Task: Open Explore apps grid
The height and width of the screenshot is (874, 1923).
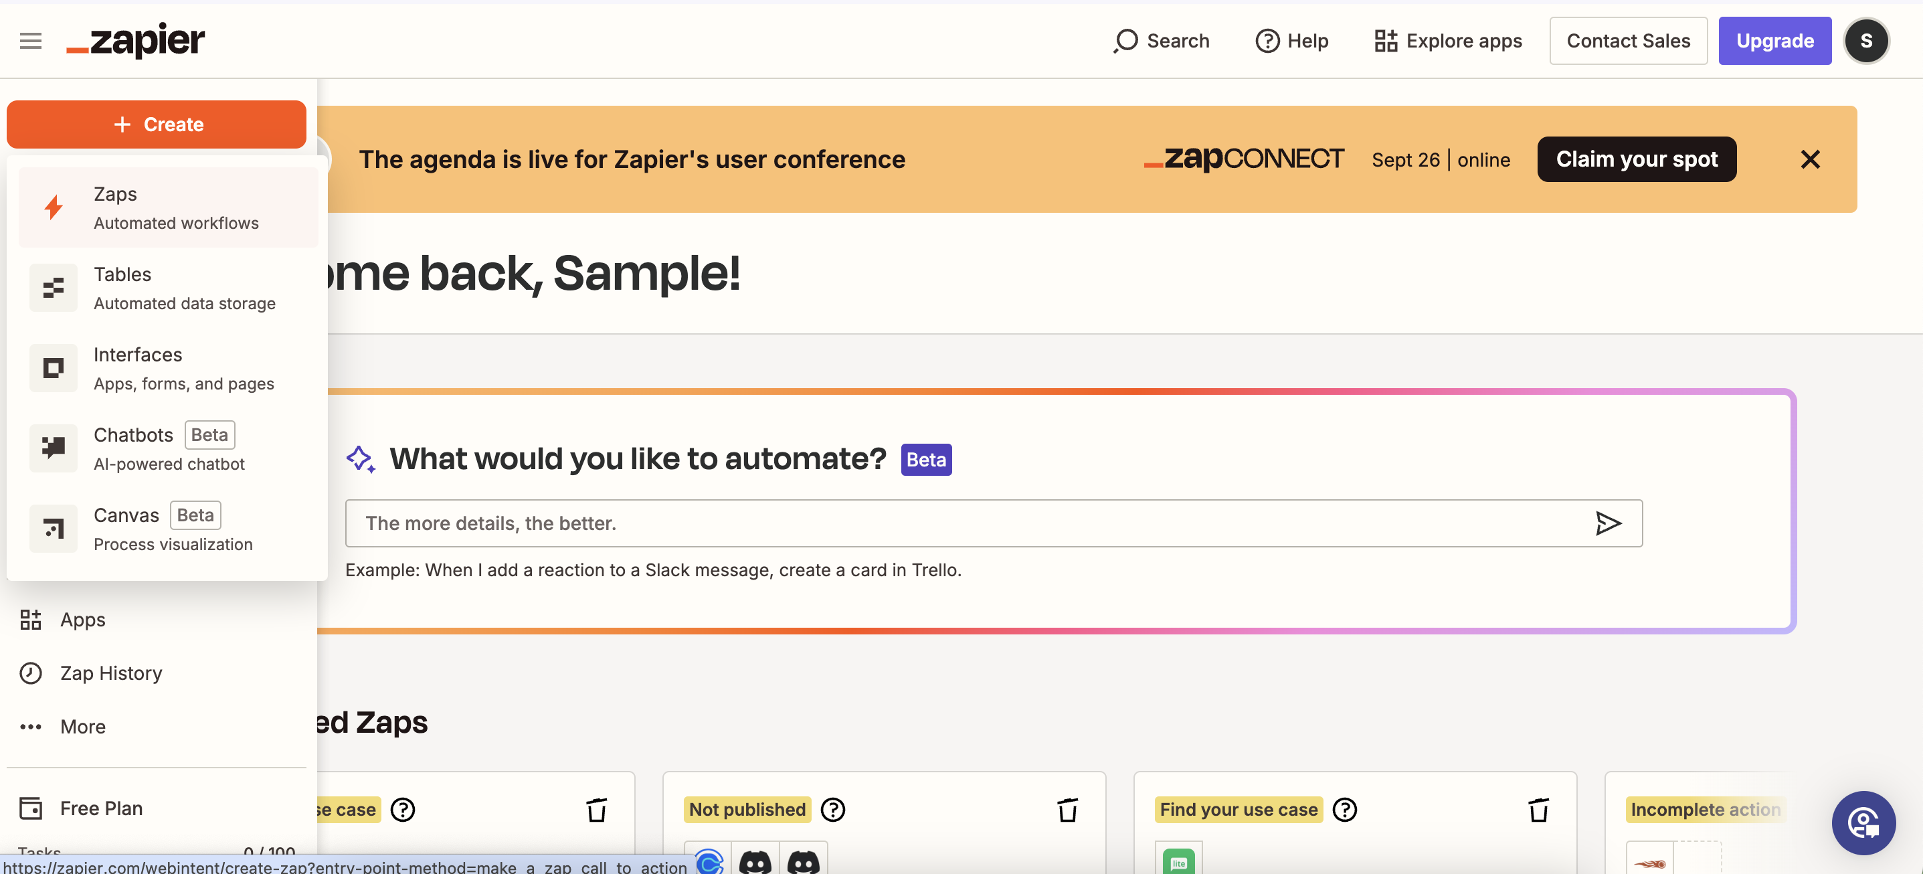Action: (1447, 41)
